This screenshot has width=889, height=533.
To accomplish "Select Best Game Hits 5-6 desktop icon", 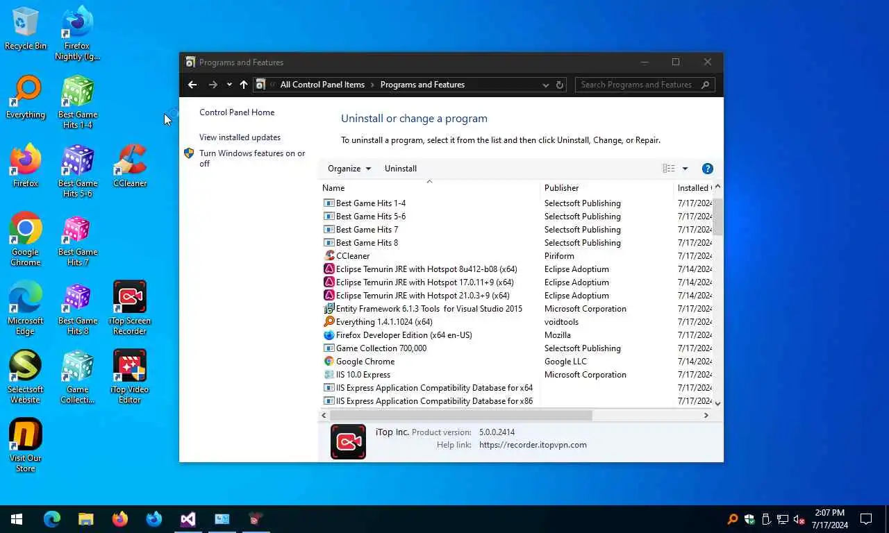I will [77, 171].
